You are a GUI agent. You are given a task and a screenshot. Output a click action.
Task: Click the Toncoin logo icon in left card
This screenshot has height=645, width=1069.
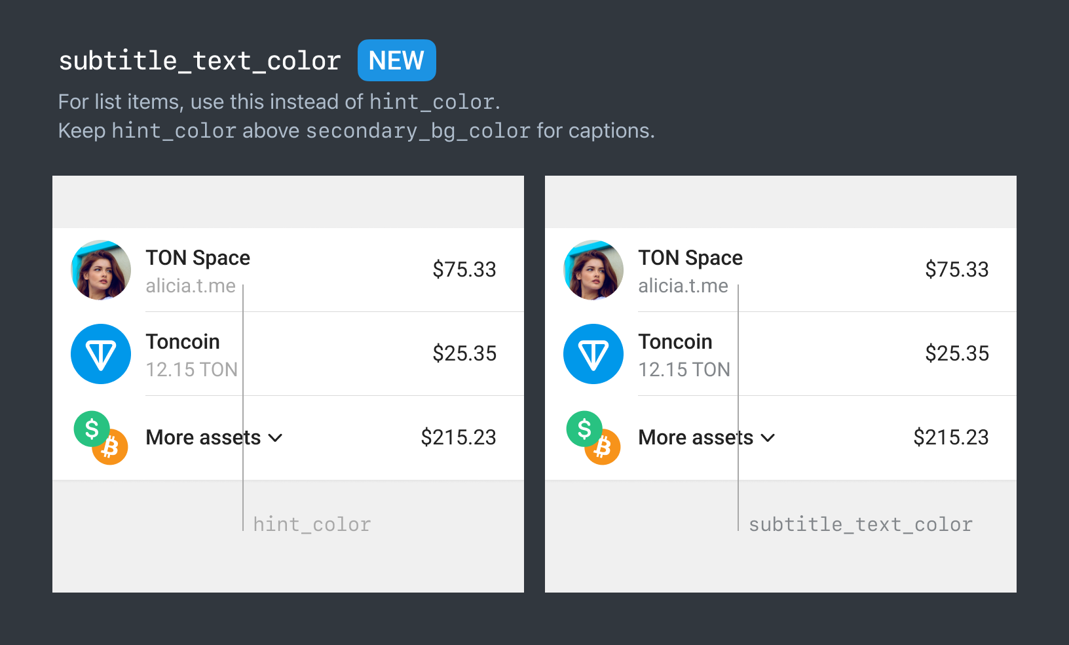[x=101, y=354]
